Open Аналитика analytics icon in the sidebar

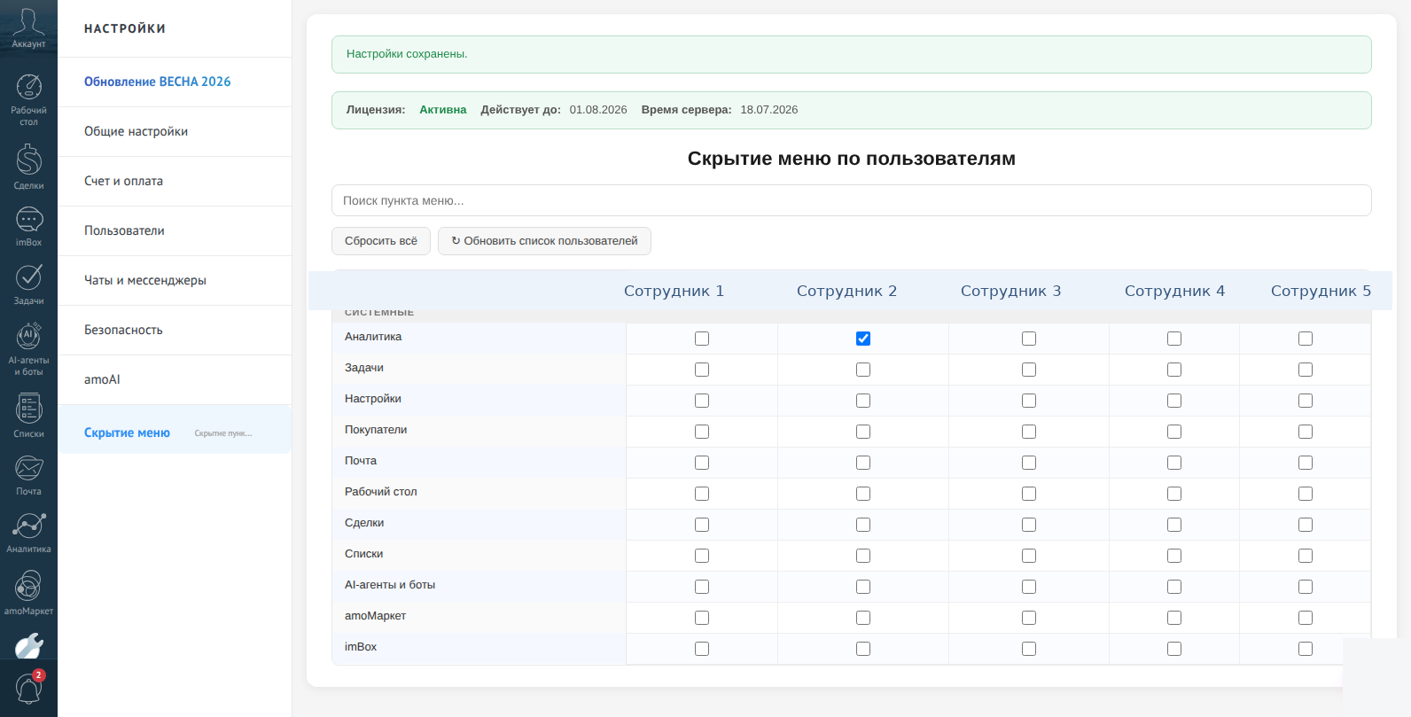(x=28, y=533)
